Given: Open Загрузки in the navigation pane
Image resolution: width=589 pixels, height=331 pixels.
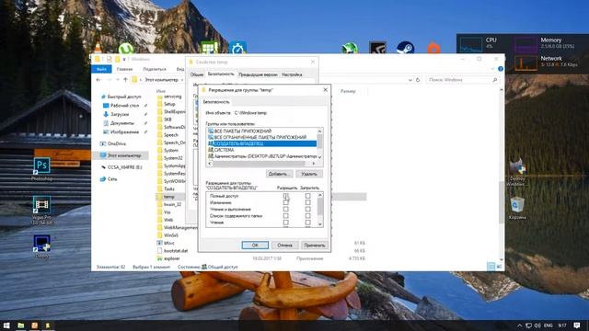Looking at the screenshot, I should coord(116,114).
